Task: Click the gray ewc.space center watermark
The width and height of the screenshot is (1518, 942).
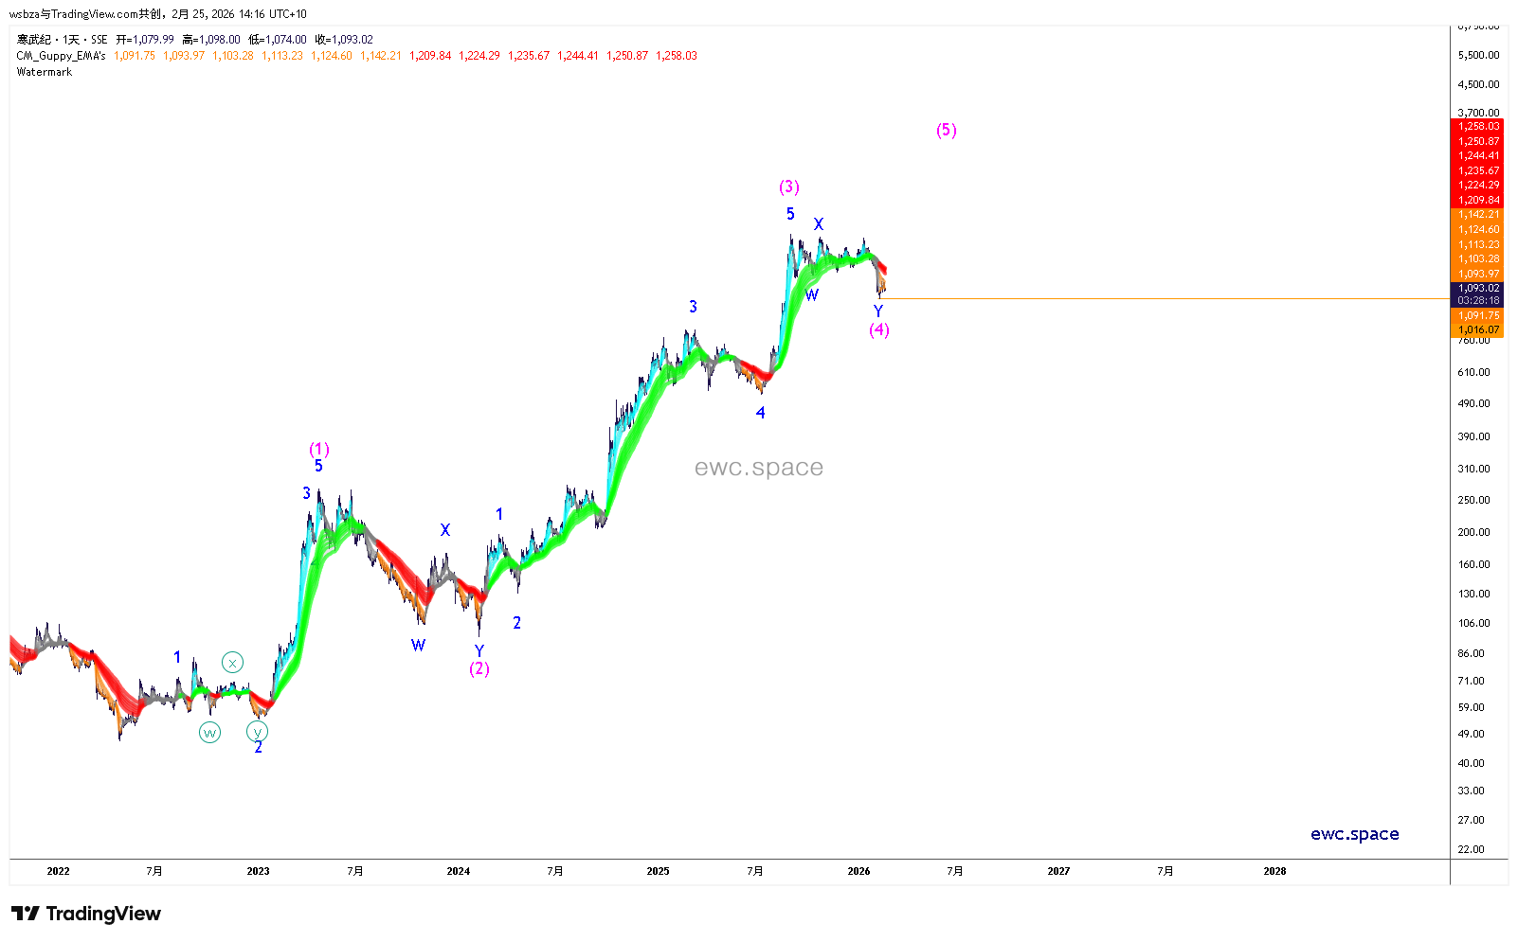Action: pyautogui.click(x=758, y=468)
